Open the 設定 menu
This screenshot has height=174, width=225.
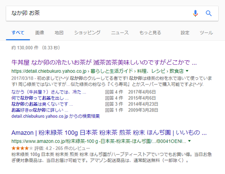pyautogui.click(x=185, y=32)
